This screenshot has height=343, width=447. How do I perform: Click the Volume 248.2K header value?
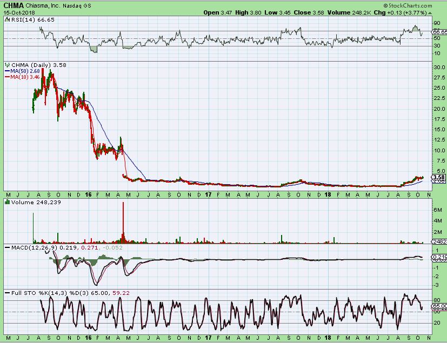point(350,13)
